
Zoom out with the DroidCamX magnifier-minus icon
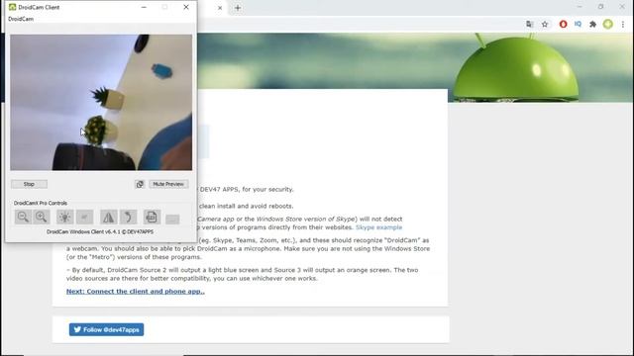(x=23, y=218)
